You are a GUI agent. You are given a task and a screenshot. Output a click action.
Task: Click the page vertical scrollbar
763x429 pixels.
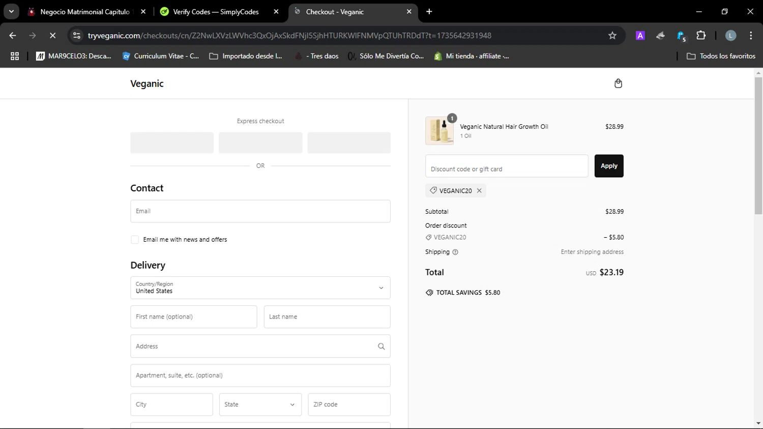[x=758, y=146]
